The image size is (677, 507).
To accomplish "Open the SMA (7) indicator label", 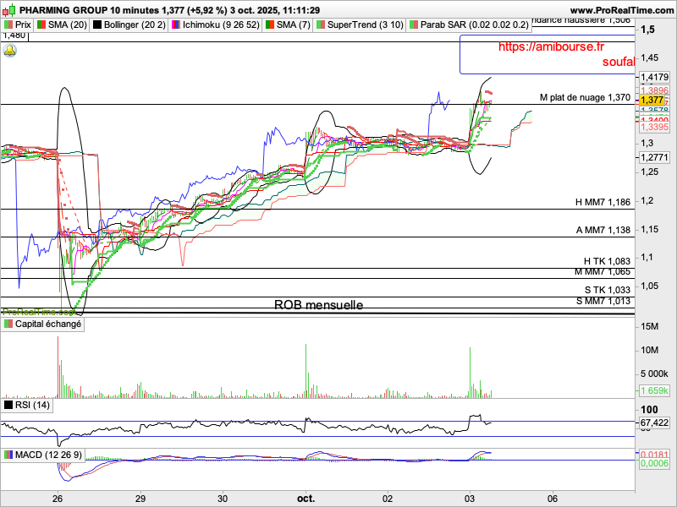I will pos(288,25).
